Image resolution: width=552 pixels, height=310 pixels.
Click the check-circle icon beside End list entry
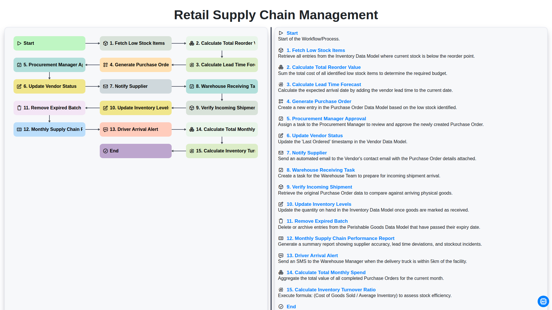(x=281, y=307)
